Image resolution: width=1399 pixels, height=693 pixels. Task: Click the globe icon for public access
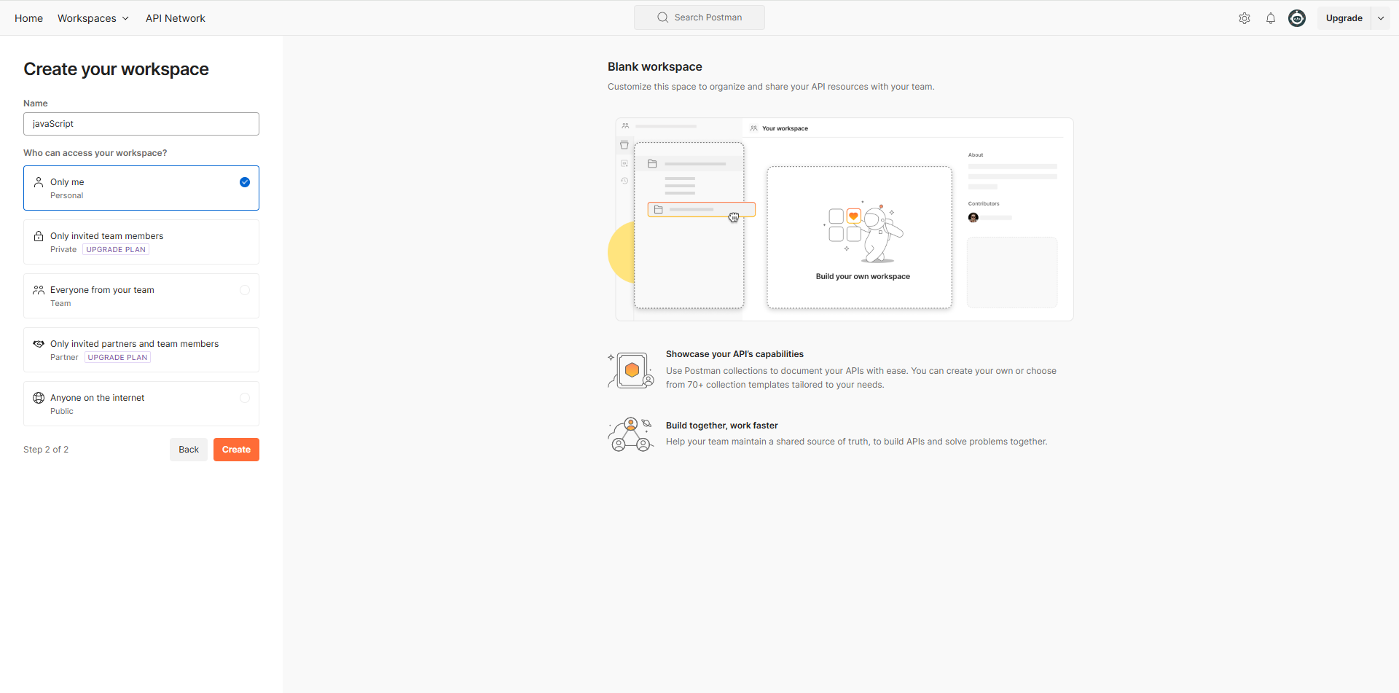39,398
